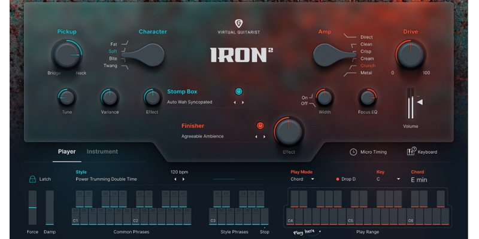
Task: Toggle the Stomp Box power button
Action: pyautogui.click(x=238, y=91)
